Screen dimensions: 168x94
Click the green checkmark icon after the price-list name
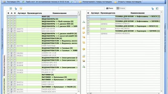[72, 2]
